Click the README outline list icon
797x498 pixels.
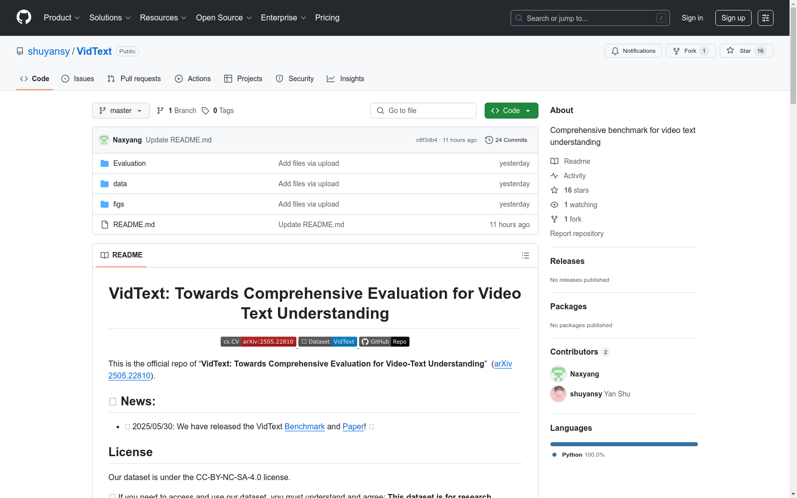pyautogui.click(x=526, y=255)
